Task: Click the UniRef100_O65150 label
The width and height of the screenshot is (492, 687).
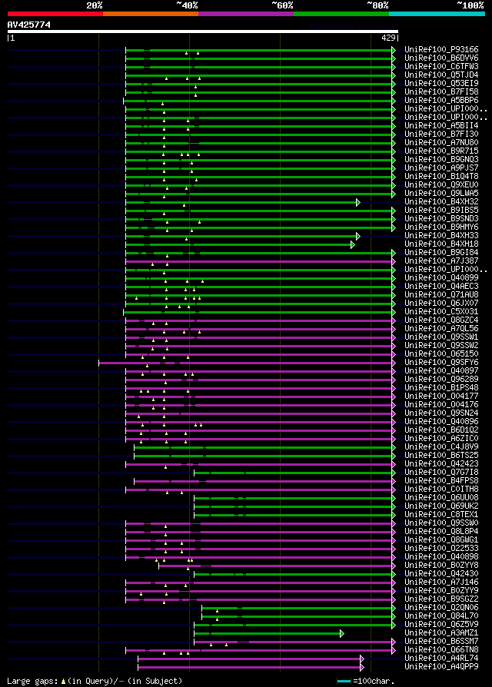Action: coord(441,354)
